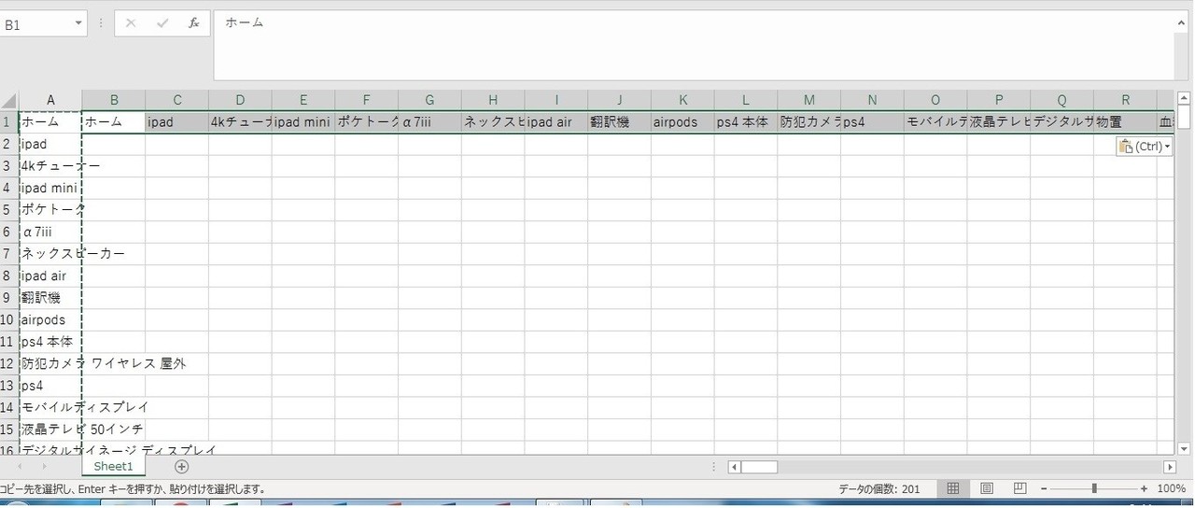Click cell A4 containing ipad mini
Viewport: 1195px width, 508px height.
click(50, 188)
